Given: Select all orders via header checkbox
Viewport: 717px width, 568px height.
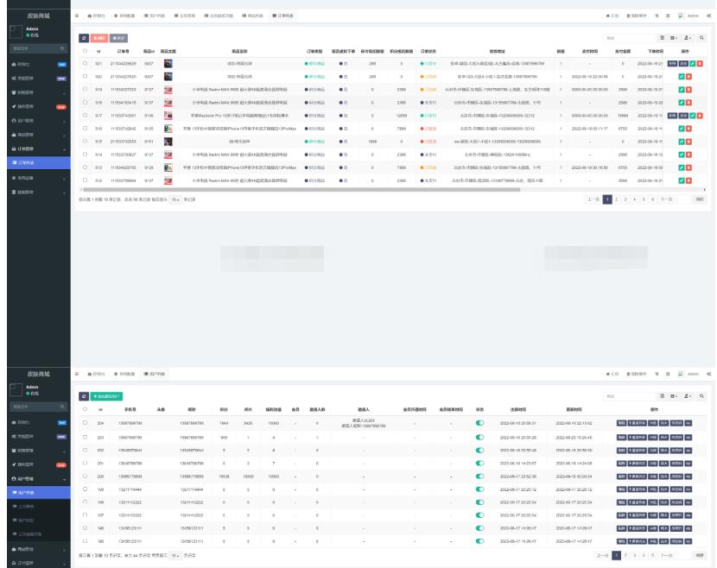Looking at the screenshot, I should click(x=85, y=51).
